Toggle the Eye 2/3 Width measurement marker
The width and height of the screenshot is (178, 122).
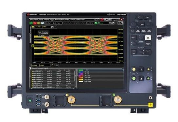coord(32,72)
